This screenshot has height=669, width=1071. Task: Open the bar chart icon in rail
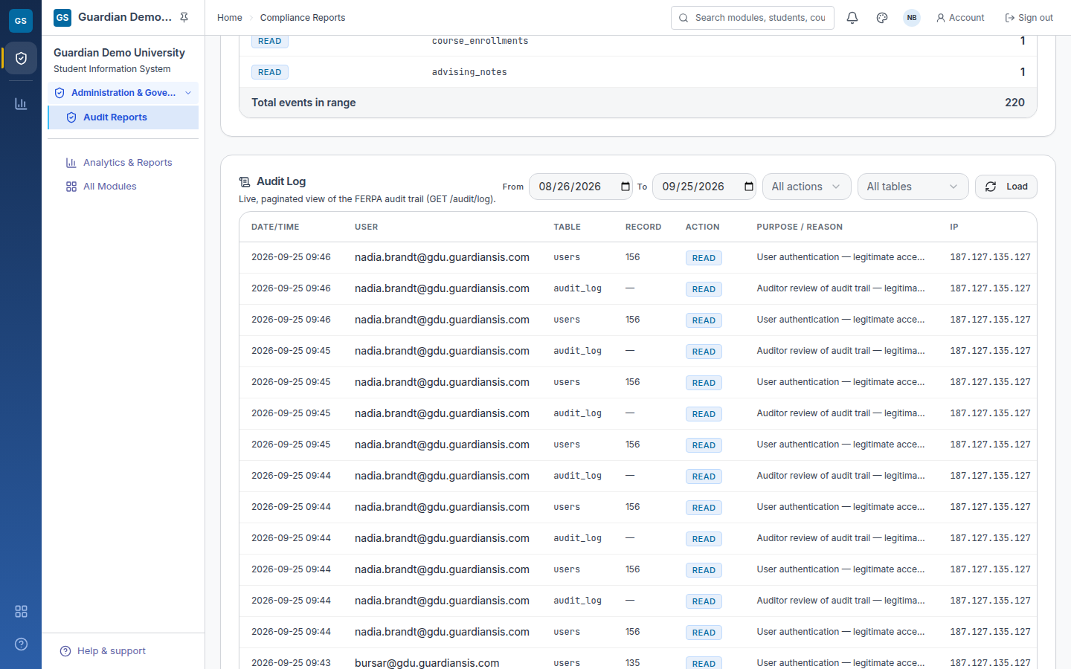tap(21, 103)
